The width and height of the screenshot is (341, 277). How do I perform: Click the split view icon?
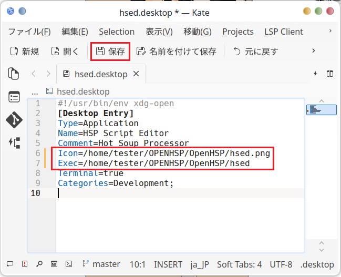[330, 74]
